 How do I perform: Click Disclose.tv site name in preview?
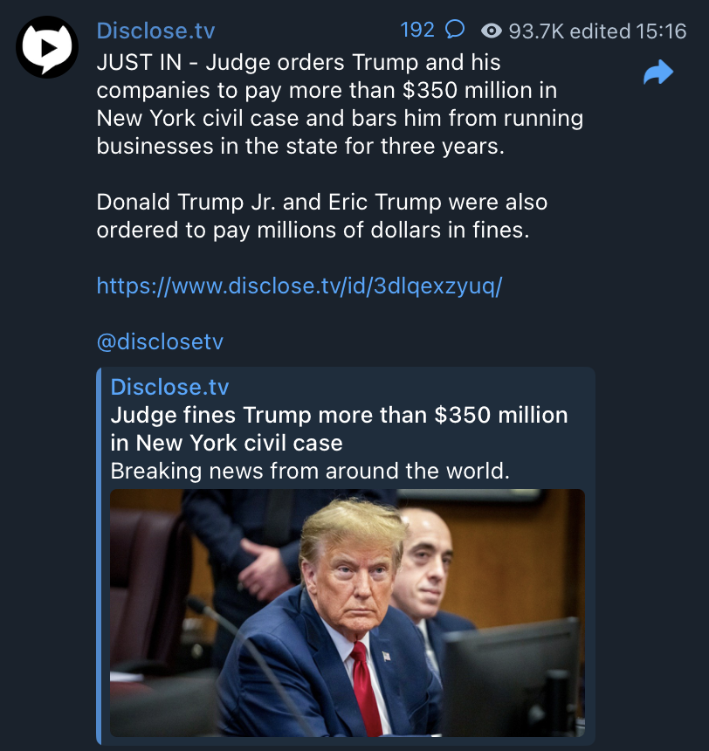pyautogui.click(x=169, y=387)
